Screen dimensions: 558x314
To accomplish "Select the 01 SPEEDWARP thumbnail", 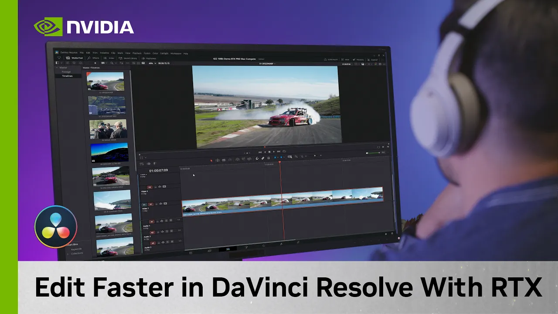I will pos(105,82).
